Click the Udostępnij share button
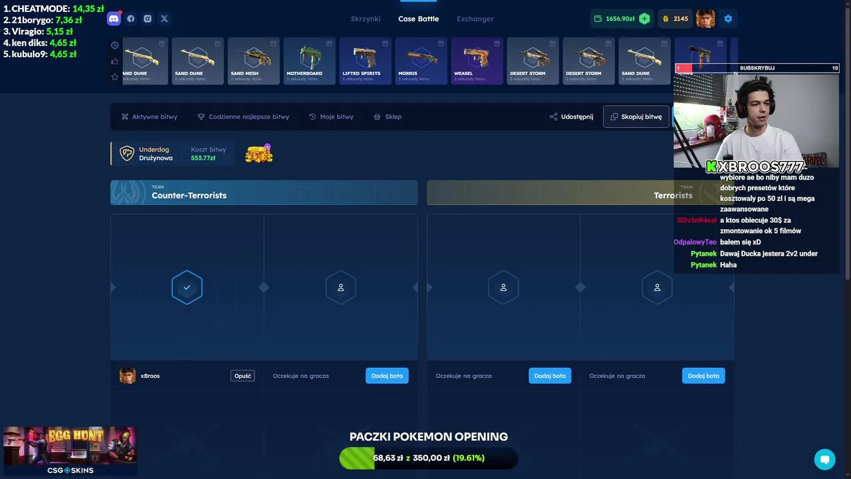This screenshot has height=479, width=851. [x=571, y=116]
